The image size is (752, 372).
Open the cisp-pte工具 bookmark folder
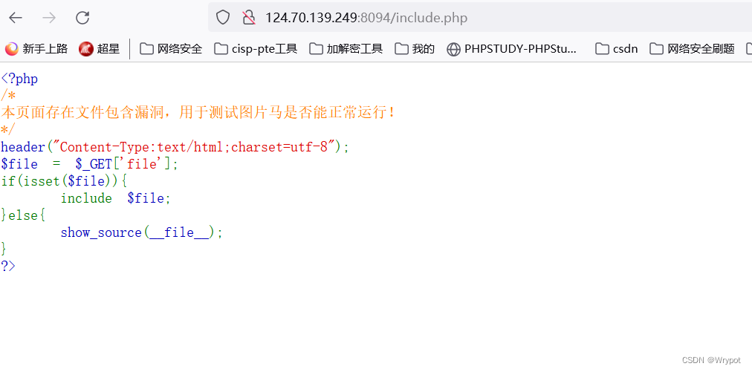pos(256,48)
